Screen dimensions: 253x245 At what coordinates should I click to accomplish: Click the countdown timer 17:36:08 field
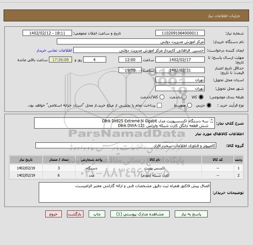(60, 60)
